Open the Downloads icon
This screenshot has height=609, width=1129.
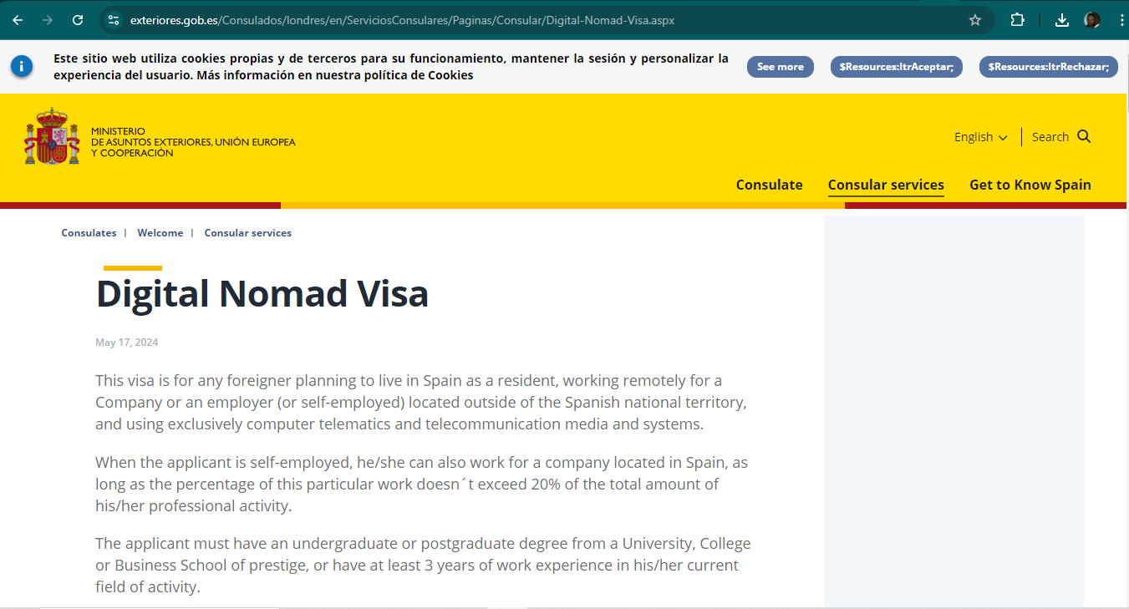tap(1061, 20)
